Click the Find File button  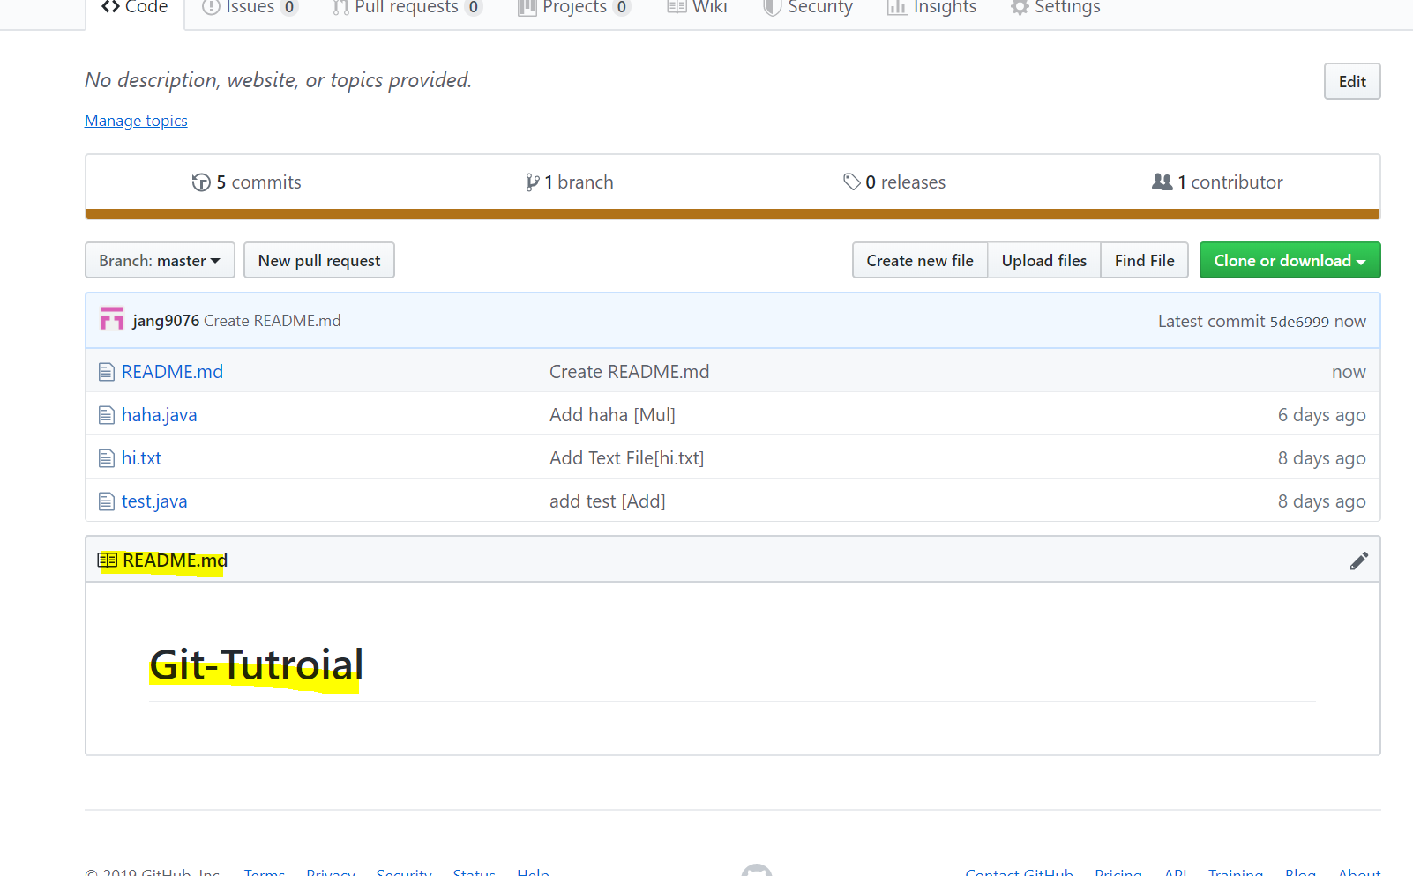click(x=1145, y=260)
